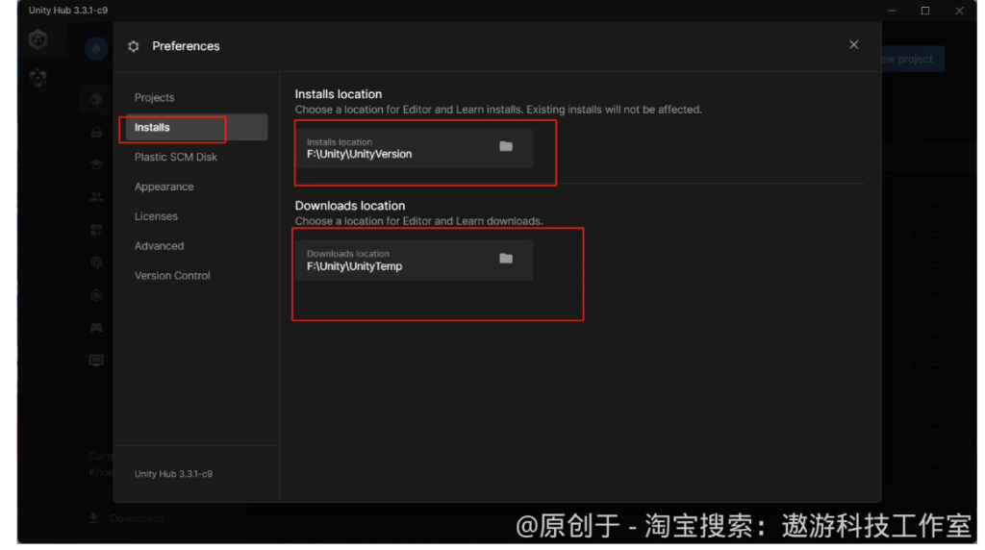Open Plastic SCM Disk settings
Image resolution: width=985 pixels, height=550 pixels.
pos(176,157)
